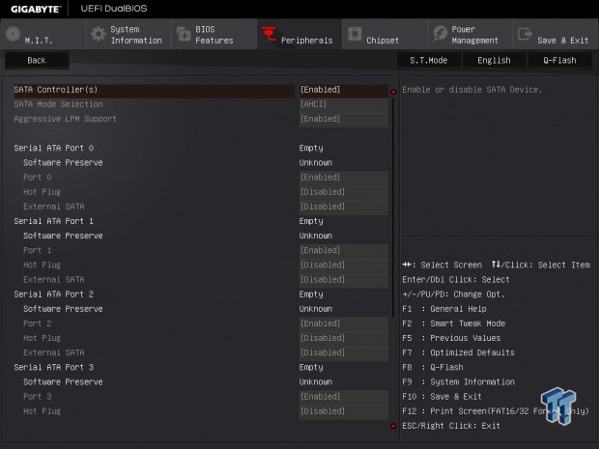Click F9 System Information help line
Image resolution: width=599 pixels, height=449 pixels.
(458, 381)
